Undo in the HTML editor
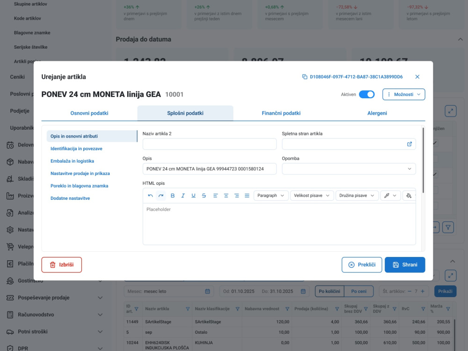 tap(150, 196)
